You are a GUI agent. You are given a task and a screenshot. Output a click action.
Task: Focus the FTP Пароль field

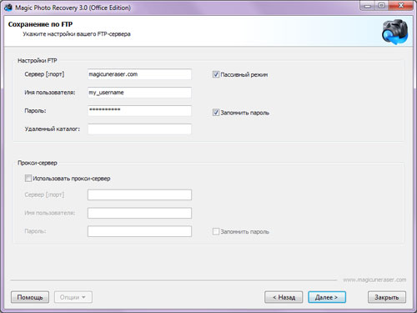click(x=139, y=111)
